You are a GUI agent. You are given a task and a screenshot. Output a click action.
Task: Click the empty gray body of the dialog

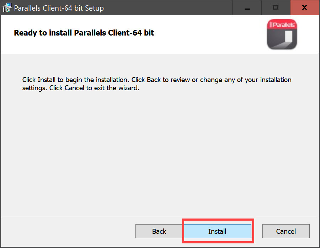tap(160, 149)
